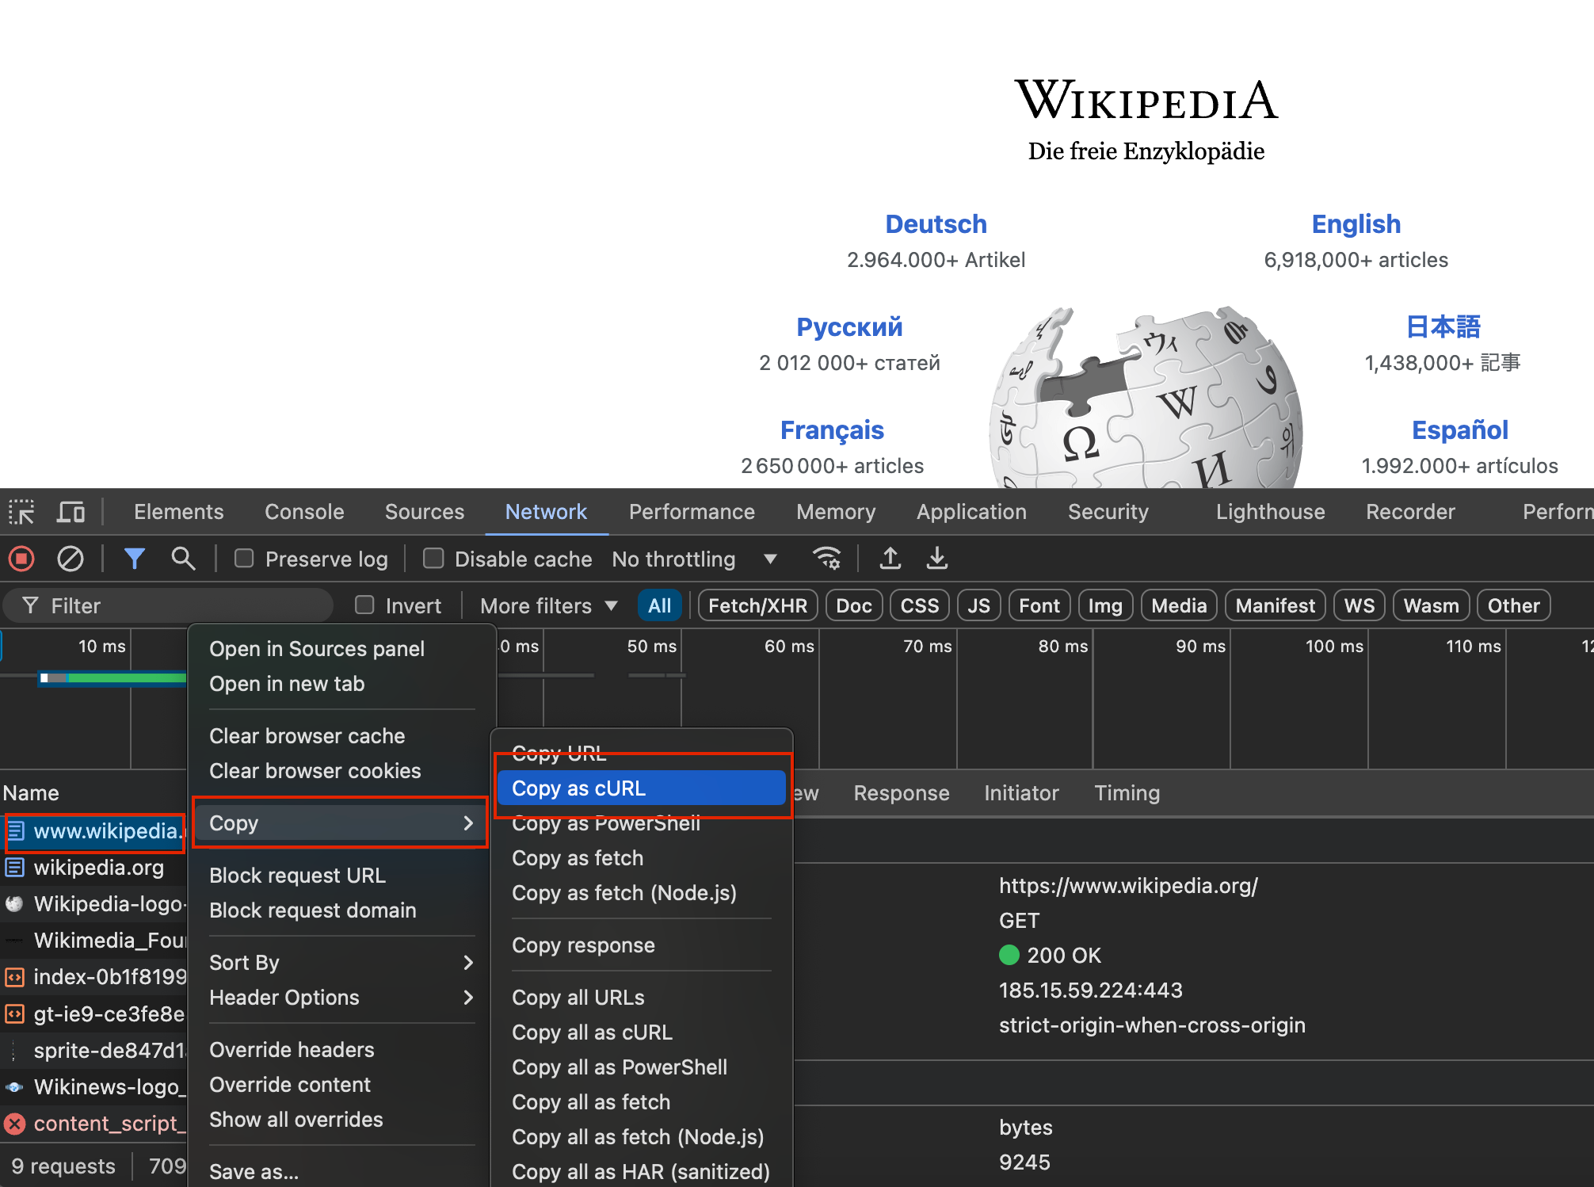Expand the Header Options submenu
This screenshot has width=1594, height=1187.
click(341, 998)
